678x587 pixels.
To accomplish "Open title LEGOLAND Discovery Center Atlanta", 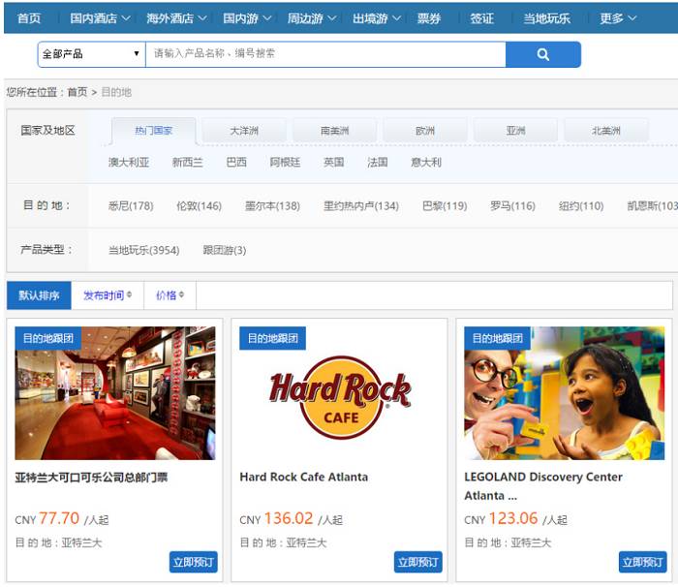I will 543,486.
